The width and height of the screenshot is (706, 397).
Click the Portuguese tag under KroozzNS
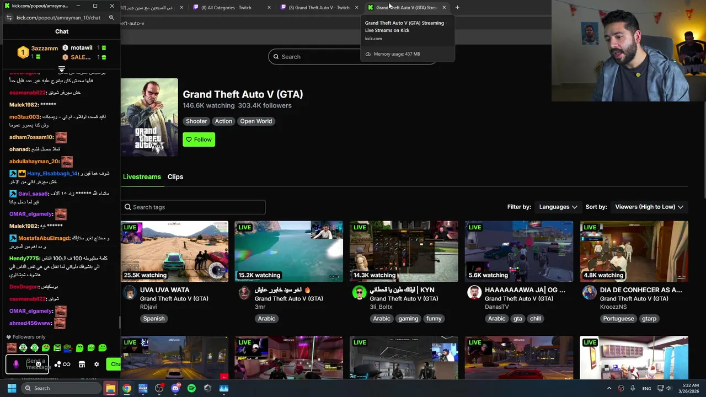point(618,319)
